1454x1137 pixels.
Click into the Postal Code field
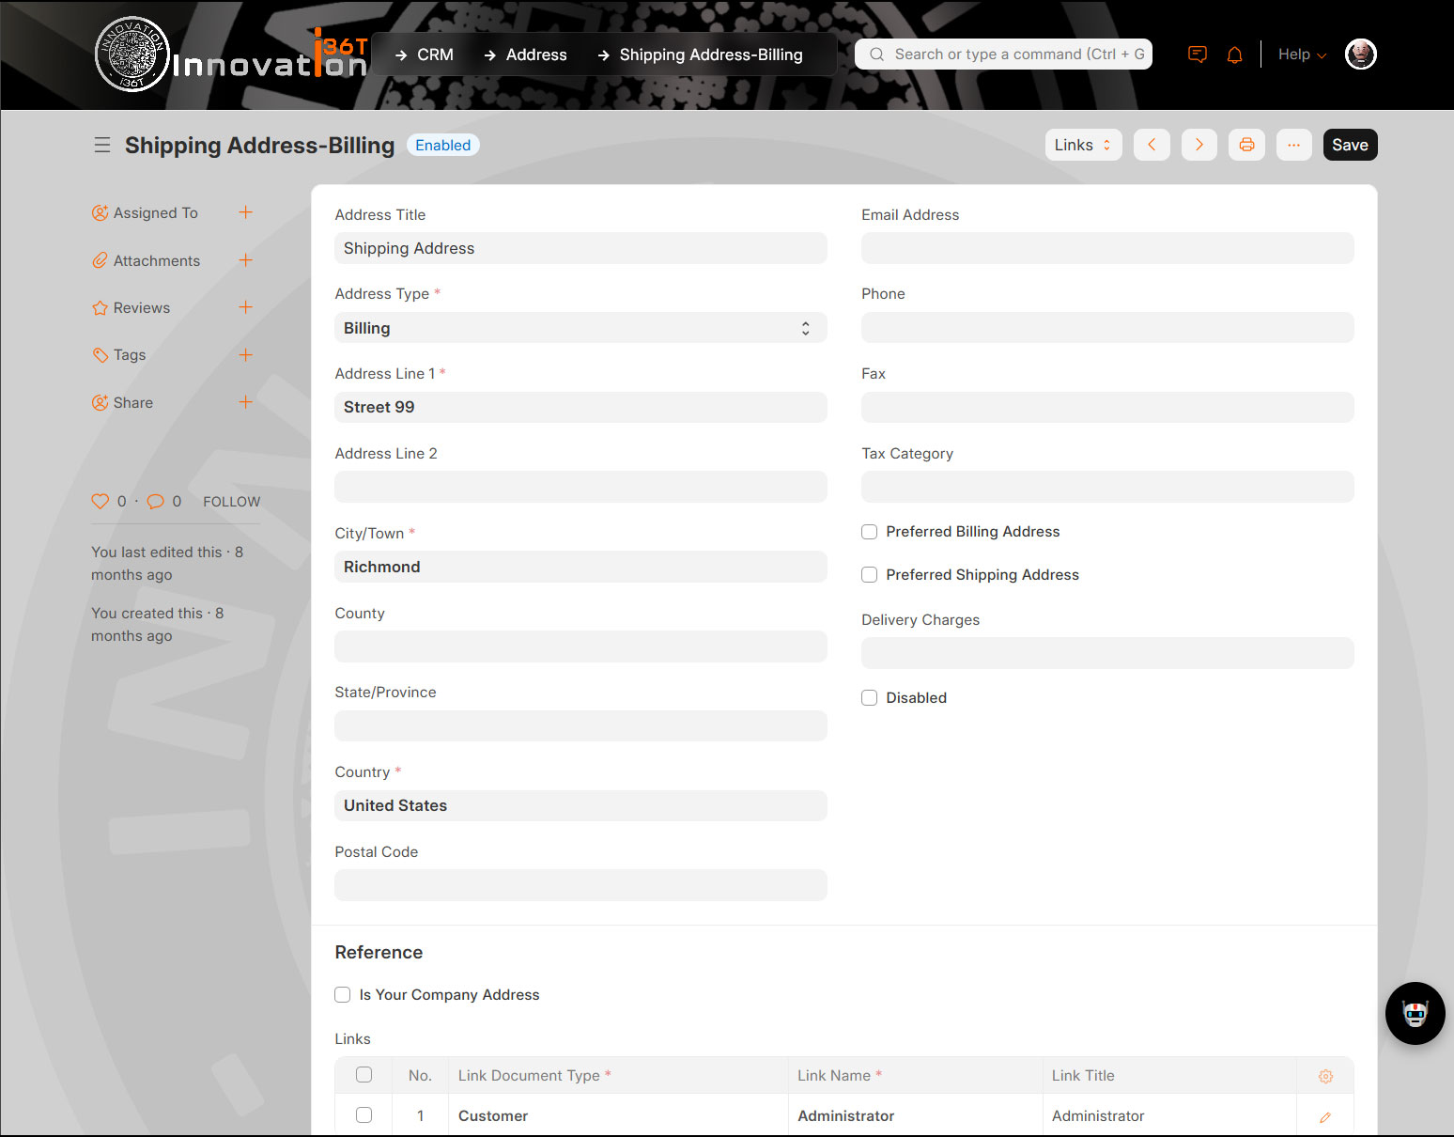click(x=580, y=885)
